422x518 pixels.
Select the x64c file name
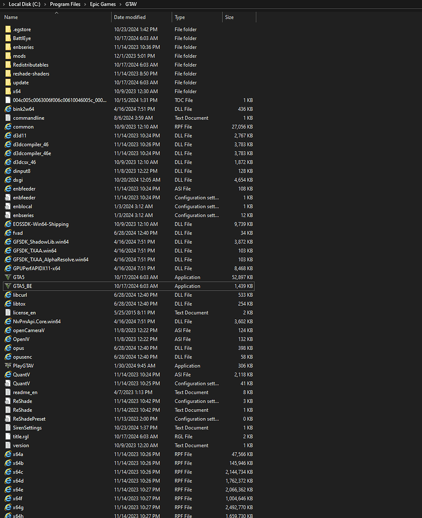tap(18, 472)
